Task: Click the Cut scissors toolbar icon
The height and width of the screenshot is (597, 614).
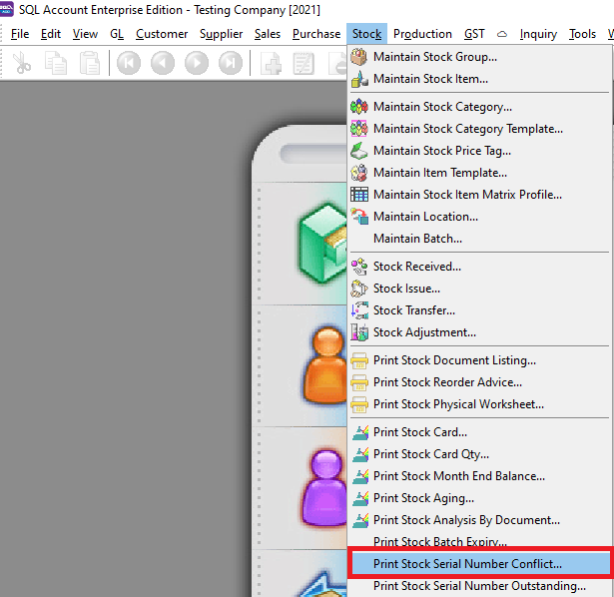Action: [22, 64]
